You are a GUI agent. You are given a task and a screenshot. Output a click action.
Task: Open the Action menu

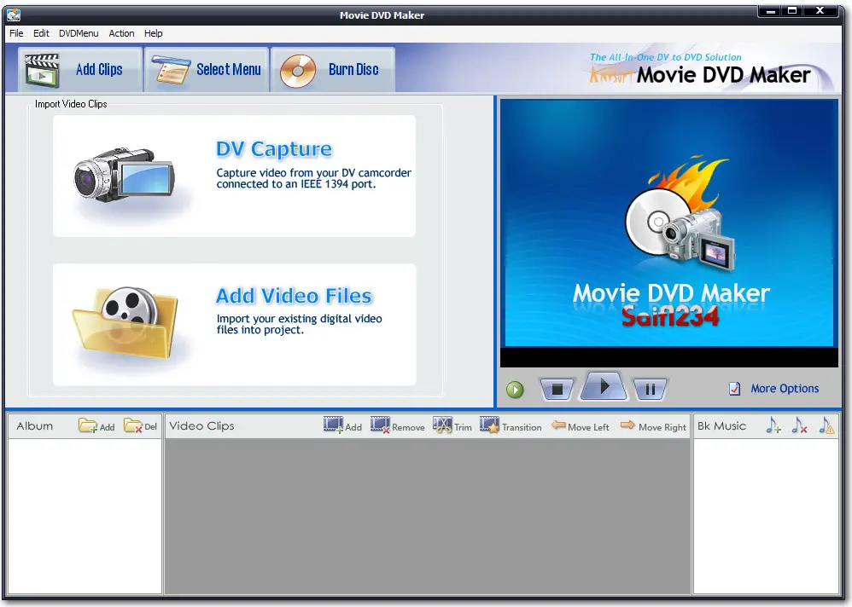(121, 33)
